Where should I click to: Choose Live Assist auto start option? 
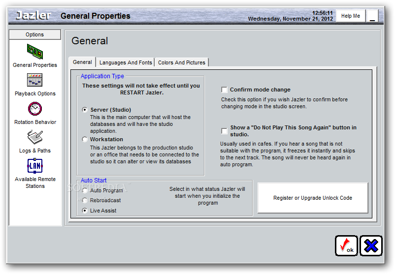[x=85, y=211]
